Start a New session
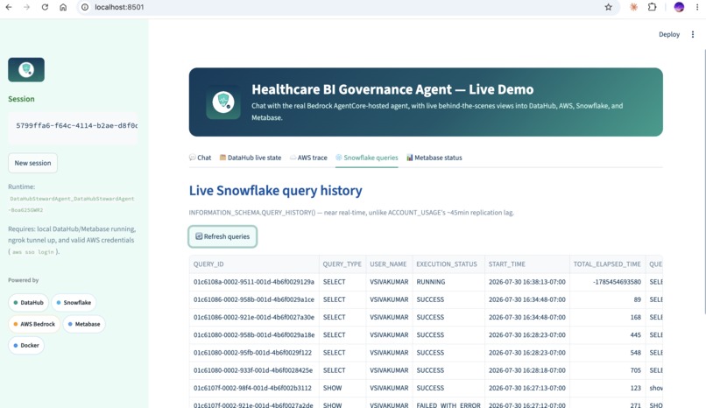This screenshot has width=706, height=408. (32, 163)
